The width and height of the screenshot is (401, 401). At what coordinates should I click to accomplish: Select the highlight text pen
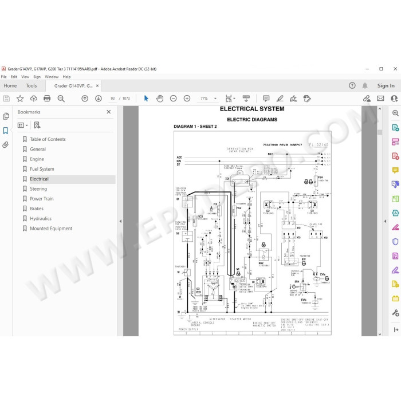[x=280, y=99]
